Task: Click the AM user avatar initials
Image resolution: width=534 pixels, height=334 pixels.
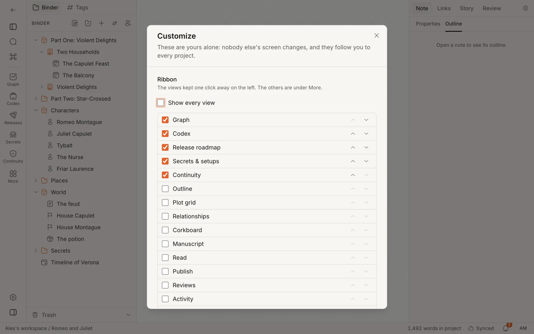Action: 523,328
